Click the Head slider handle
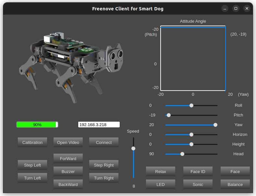Image resolution: width=256 pixels, height=196 pixels. pyautogui.click(x=182, y=154)
